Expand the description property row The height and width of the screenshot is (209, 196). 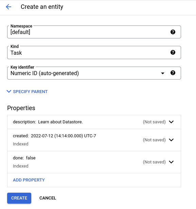tap(94, 122)
